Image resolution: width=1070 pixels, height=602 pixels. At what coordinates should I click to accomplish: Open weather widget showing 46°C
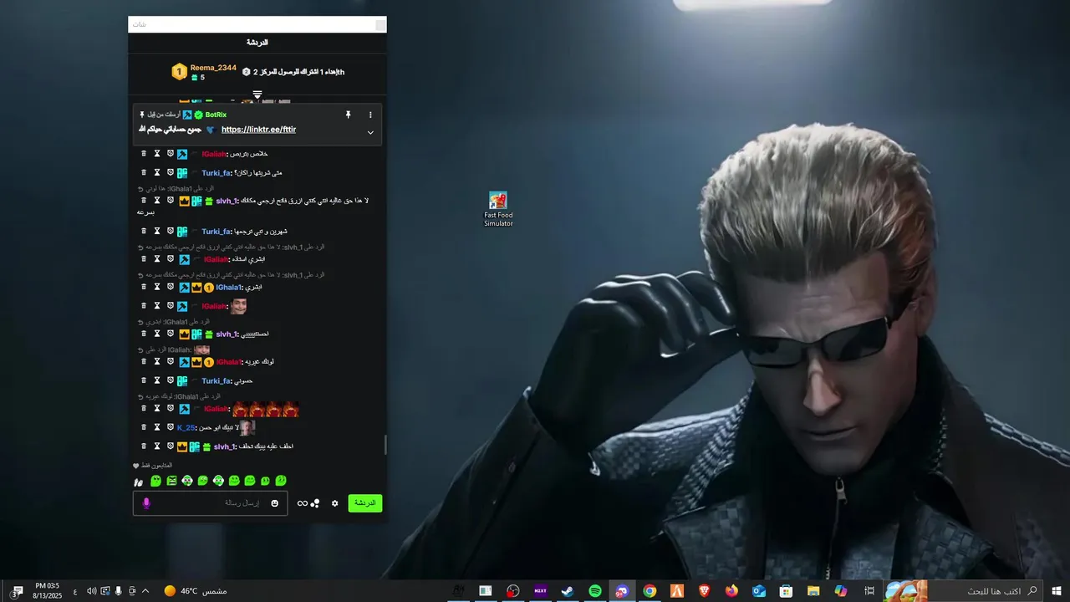click(x=195, y=590)
